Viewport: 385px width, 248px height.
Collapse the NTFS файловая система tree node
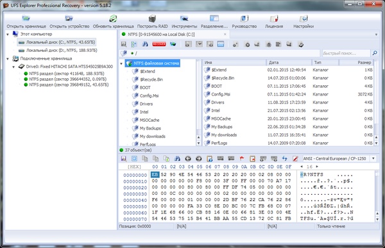point(121,63)
